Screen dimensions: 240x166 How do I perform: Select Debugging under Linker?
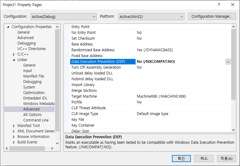point(32,82)
